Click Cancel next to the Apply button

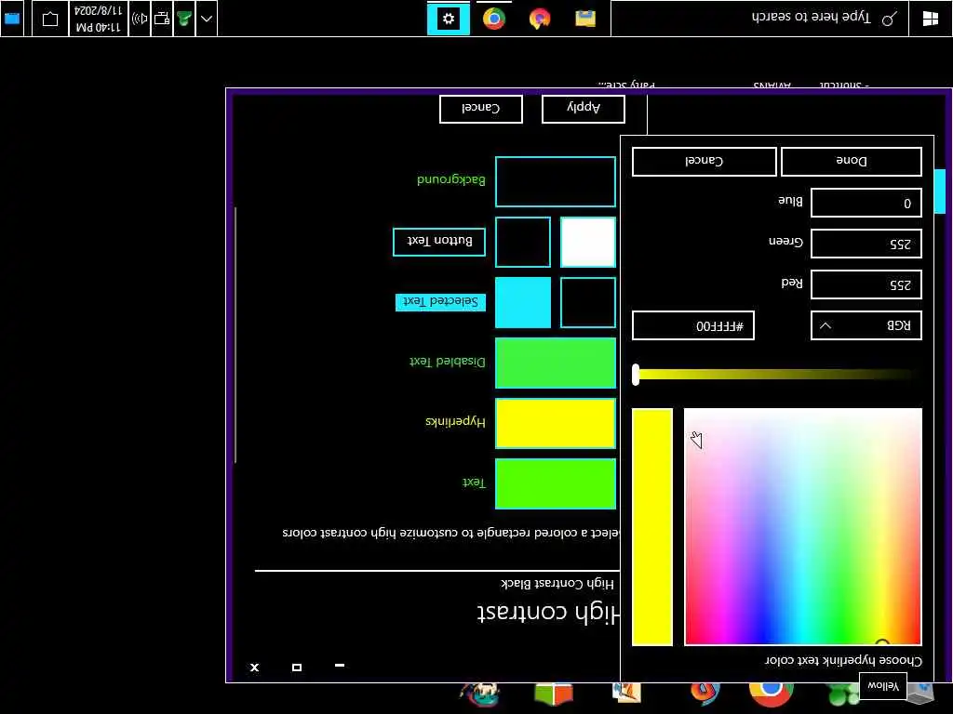coord(481,109)
